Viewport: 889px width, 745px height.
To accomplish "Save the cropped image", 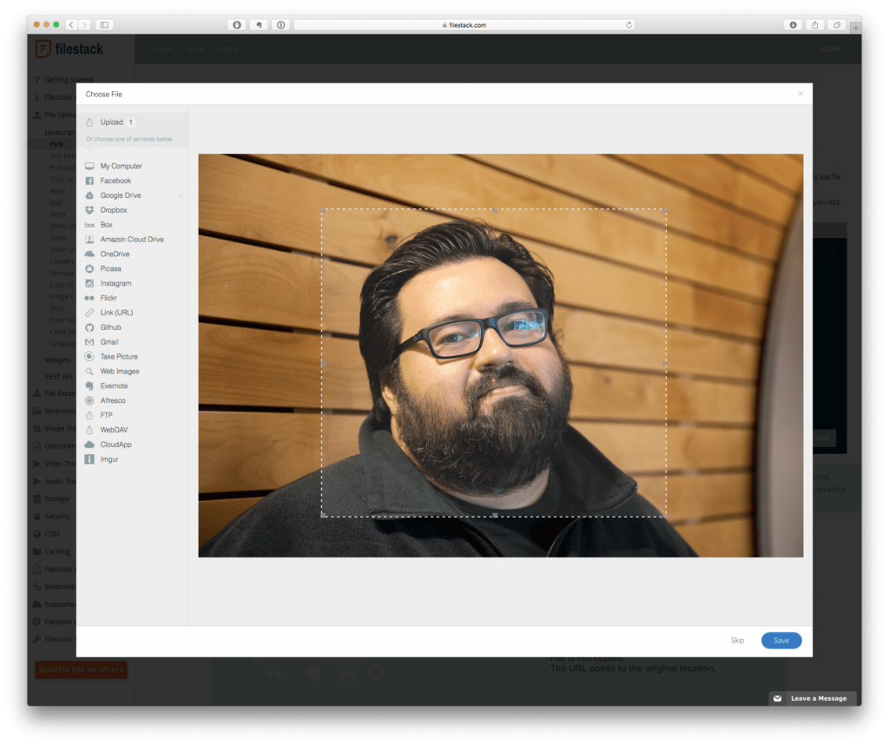I will [x=780, y=640].
